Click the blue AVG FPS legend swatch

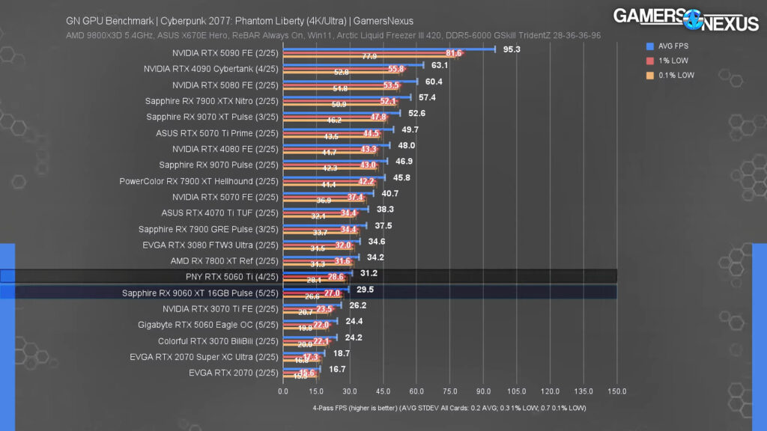coord(649,46)
